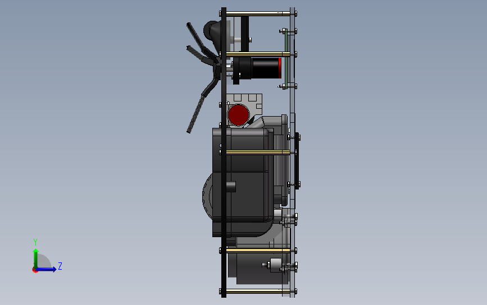Select the dark red circular part

[238, 115]
